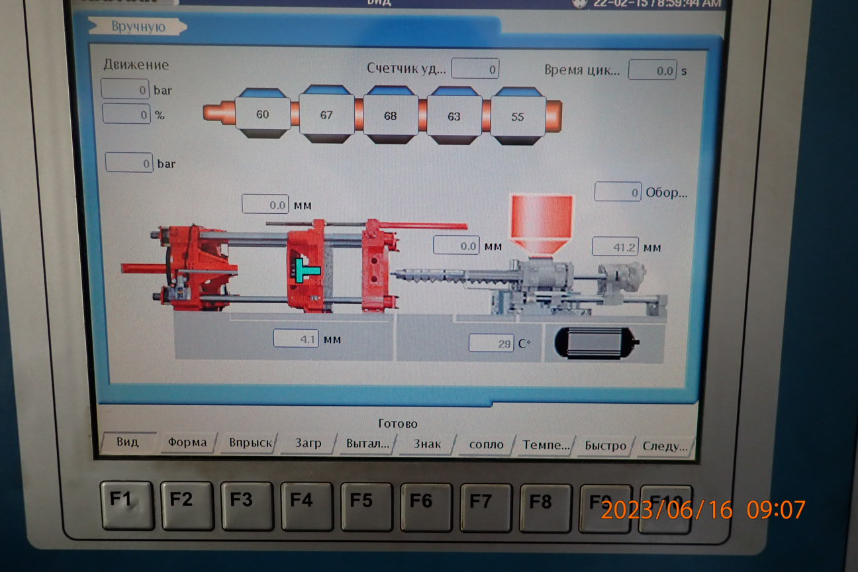Select the heater zone showing 68

[x=390, y=115]
